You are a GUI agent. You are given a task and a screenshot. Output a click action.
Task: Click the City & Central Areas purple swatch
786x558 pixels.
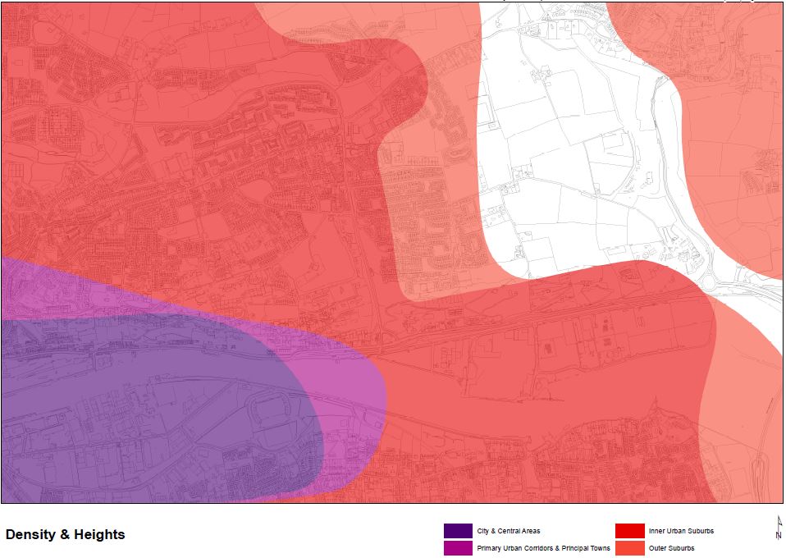(x=457, y=531)
